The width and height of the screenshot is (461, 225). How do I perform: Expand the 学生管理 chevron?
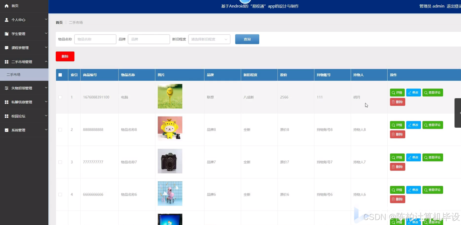[x=46, y=33]
